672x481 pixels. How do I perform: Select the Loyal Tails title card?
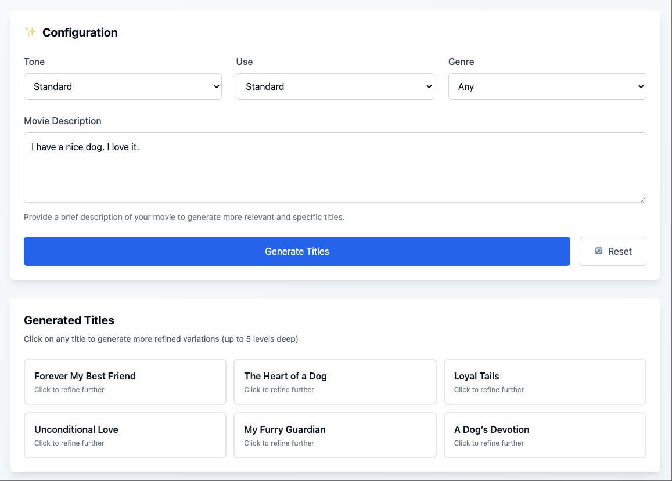[545, 382]
